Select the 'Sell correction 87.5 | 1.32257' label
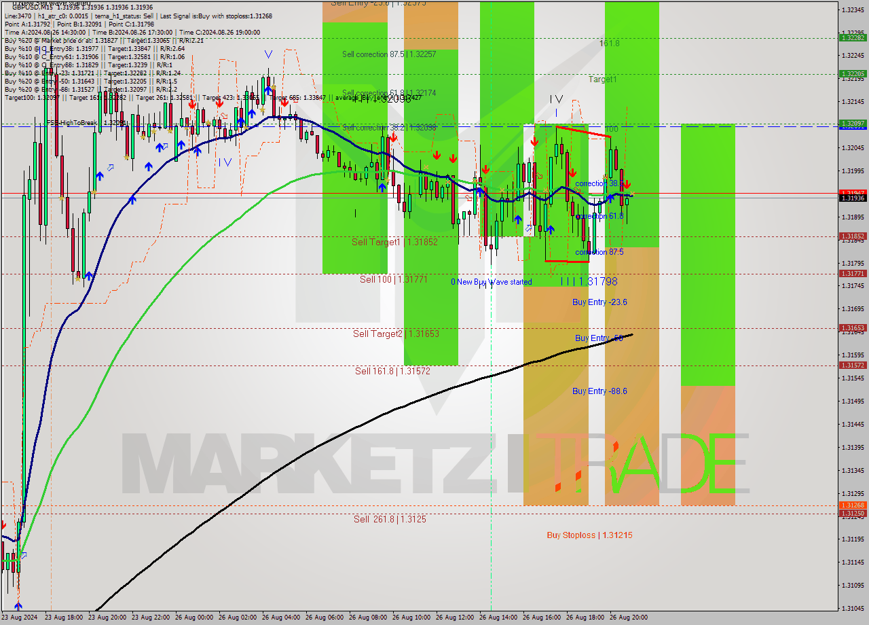 [x=389, y=54]
